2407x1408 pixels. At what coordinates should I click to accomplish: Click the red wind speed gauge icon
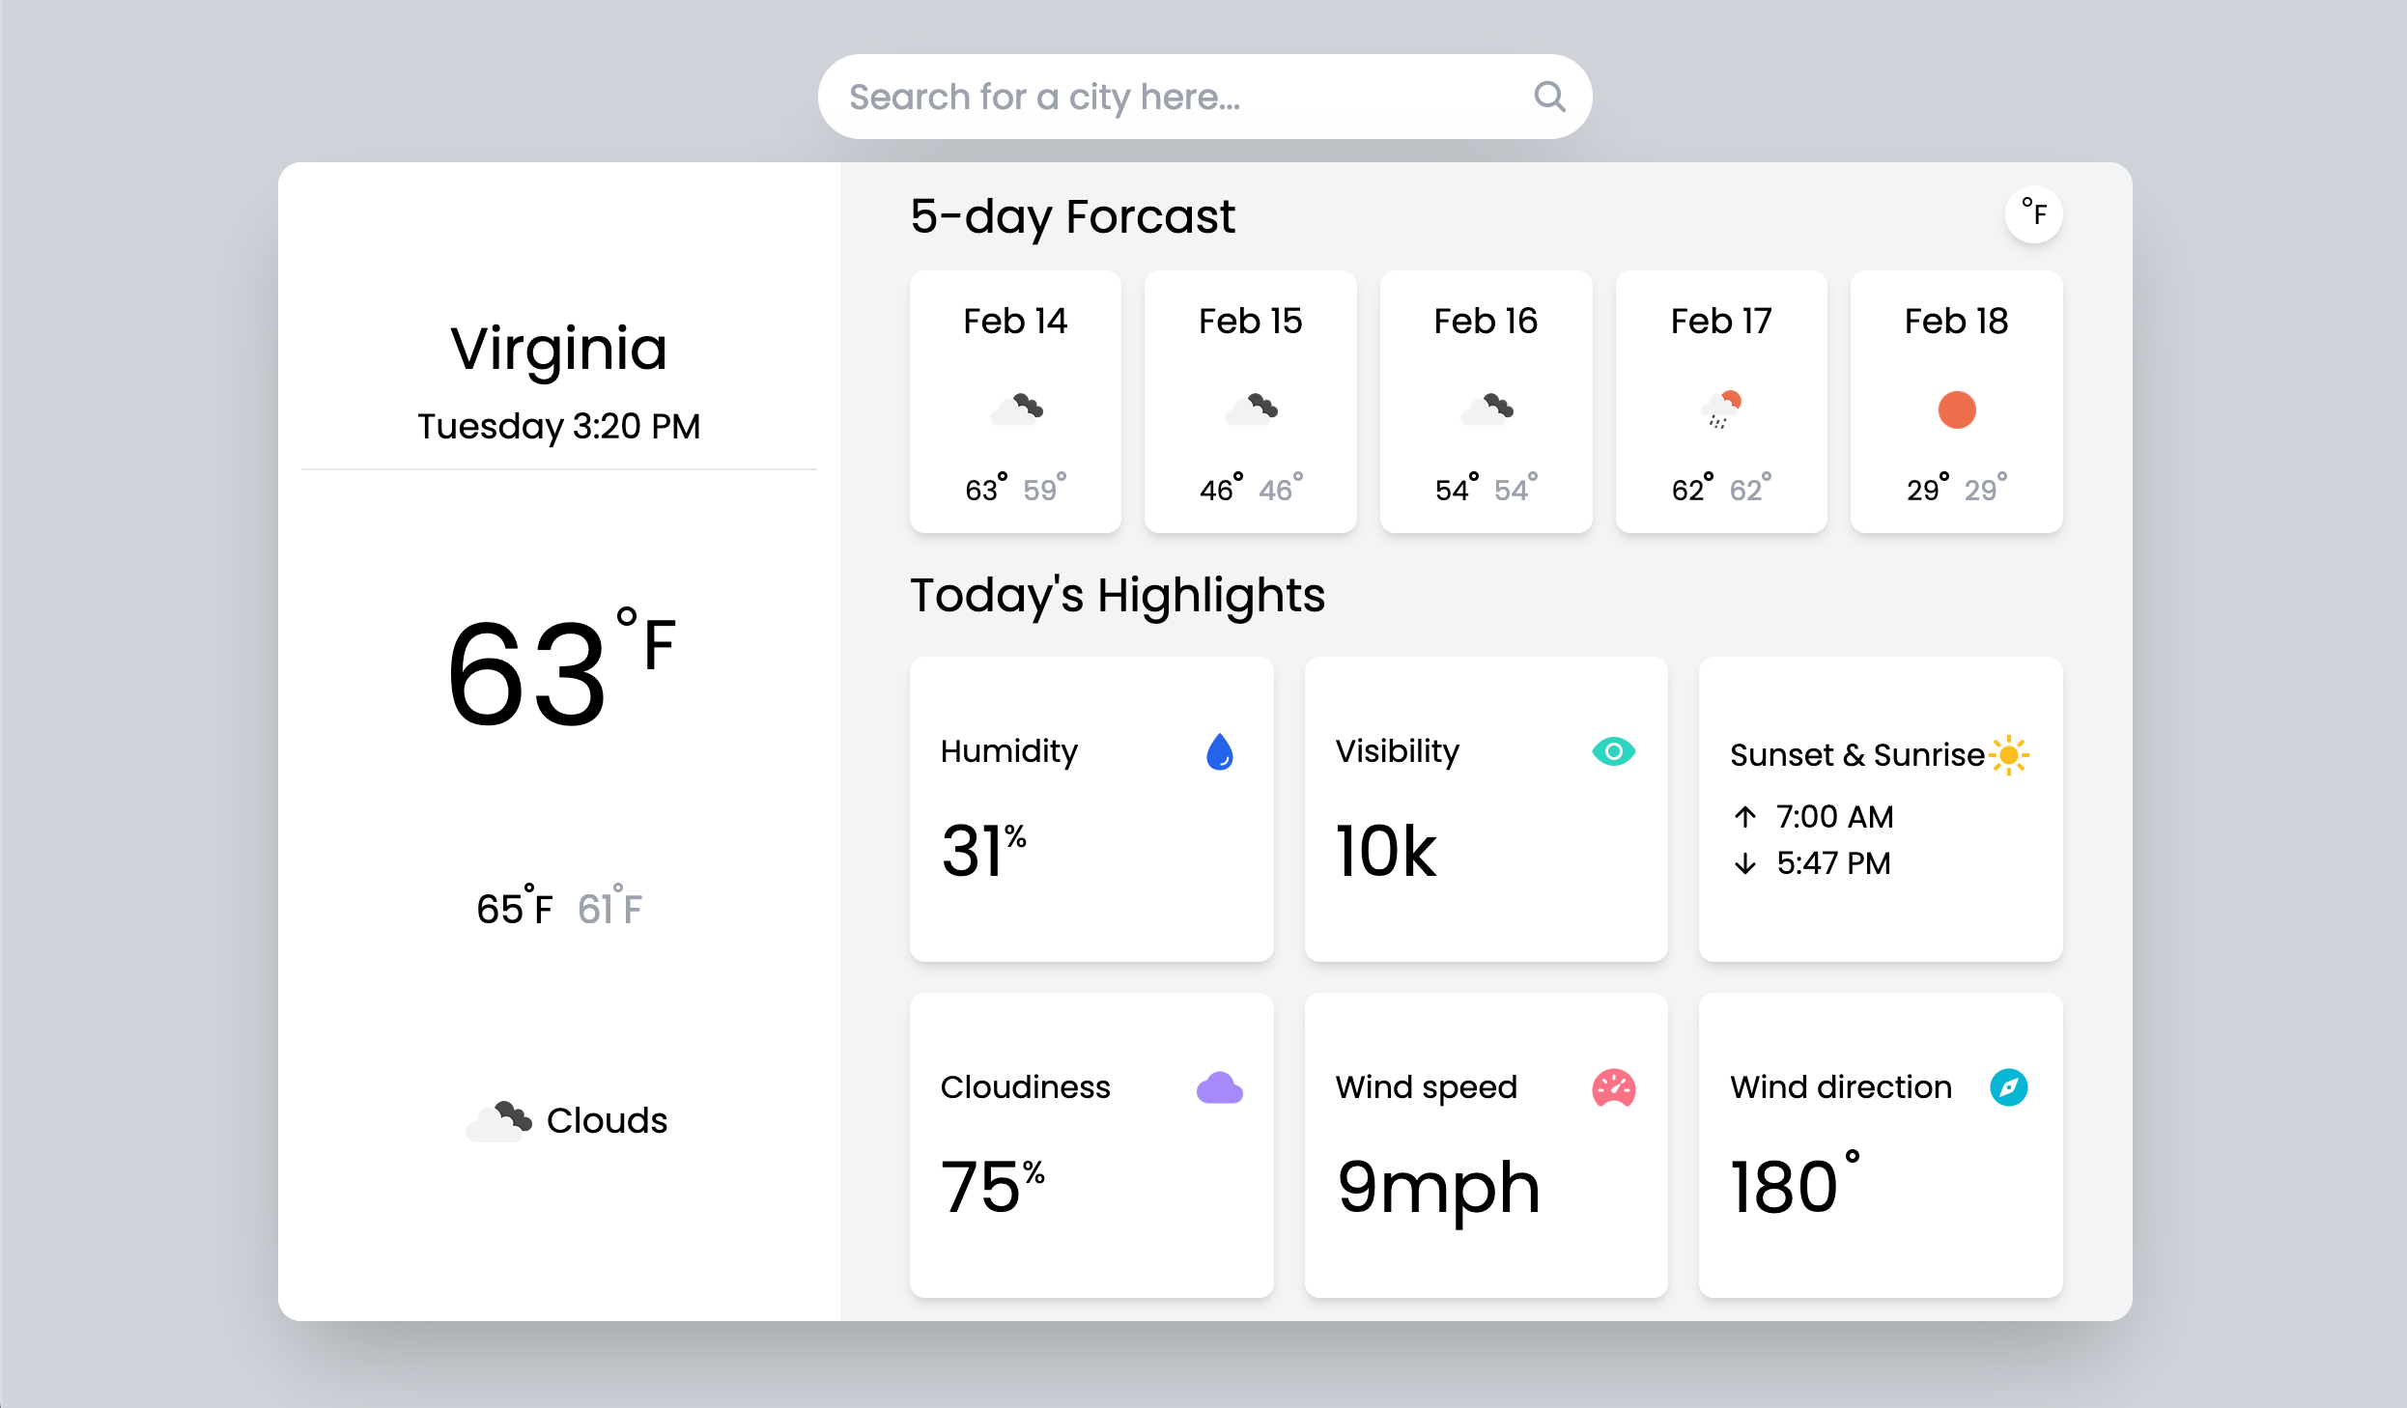click(1613, 1087)
